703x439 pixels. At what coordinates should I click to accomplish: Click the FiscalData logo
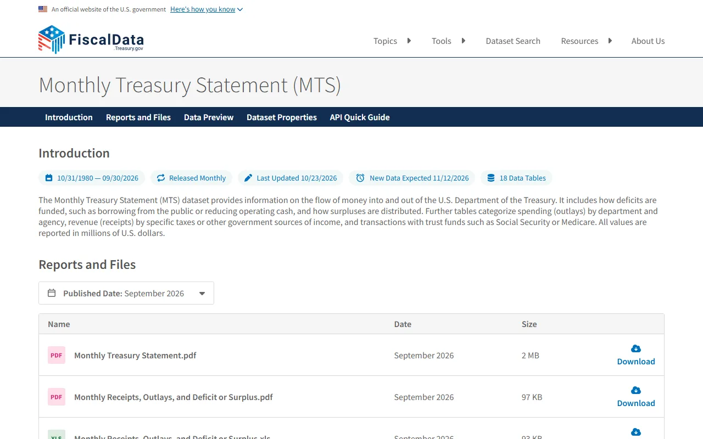click(x=91, y=40)
